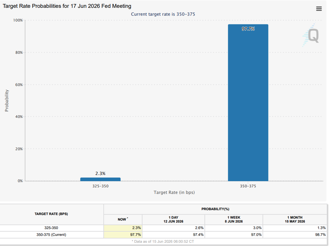Viewport: 330px width, 246px height.
Task: Click the 98.7% one-month cell
Action: pos(295,235)
